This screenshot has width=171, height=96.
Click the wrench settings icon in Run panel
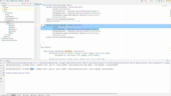coord(1,66)
